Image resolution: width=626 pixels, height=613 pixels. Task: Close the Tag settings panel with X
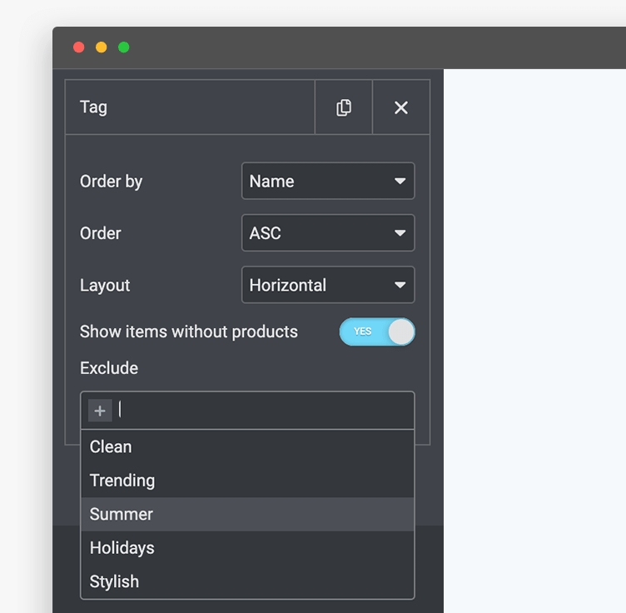click(401, 107)
